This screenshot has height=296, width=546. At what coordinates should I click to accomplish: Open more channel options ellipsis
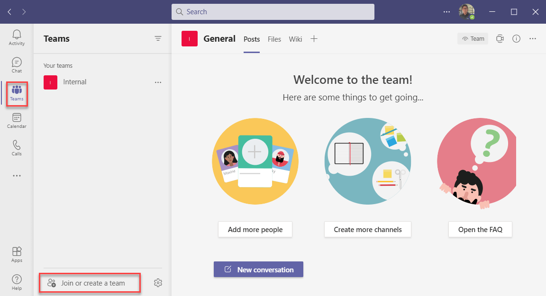[x=533, y=39]
